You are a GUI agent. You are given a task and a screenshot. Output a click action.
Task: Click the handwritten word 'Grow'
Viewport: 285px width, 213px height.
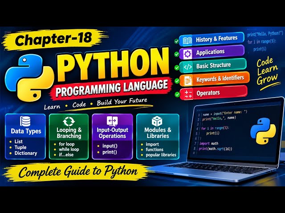tap(267, 79)
